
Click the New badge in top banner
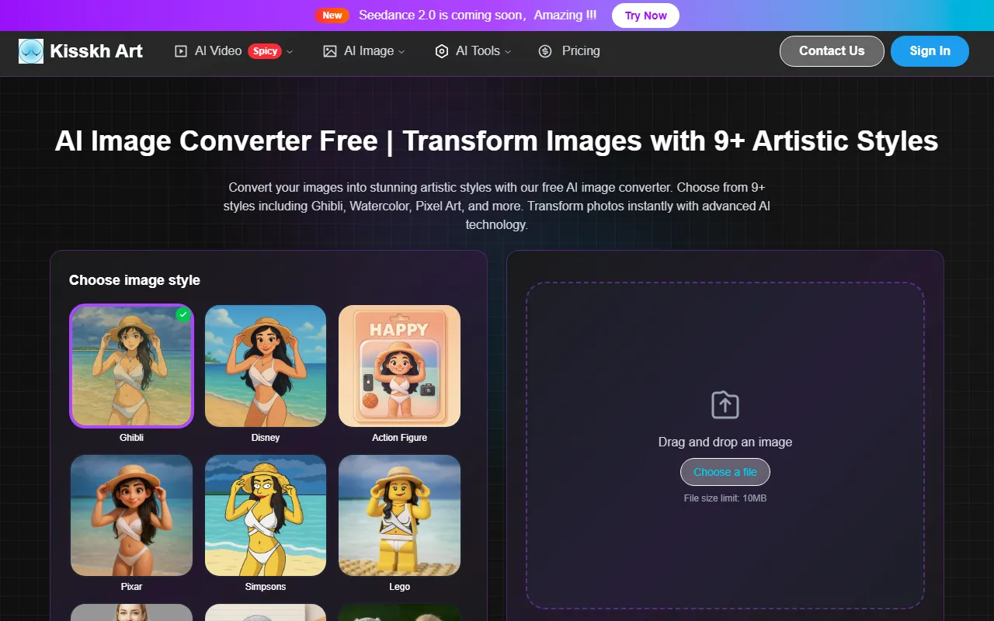coord(332,16)
